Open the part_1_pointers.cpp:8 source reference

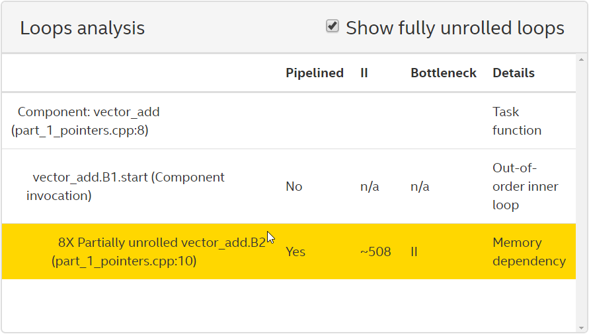80,131
